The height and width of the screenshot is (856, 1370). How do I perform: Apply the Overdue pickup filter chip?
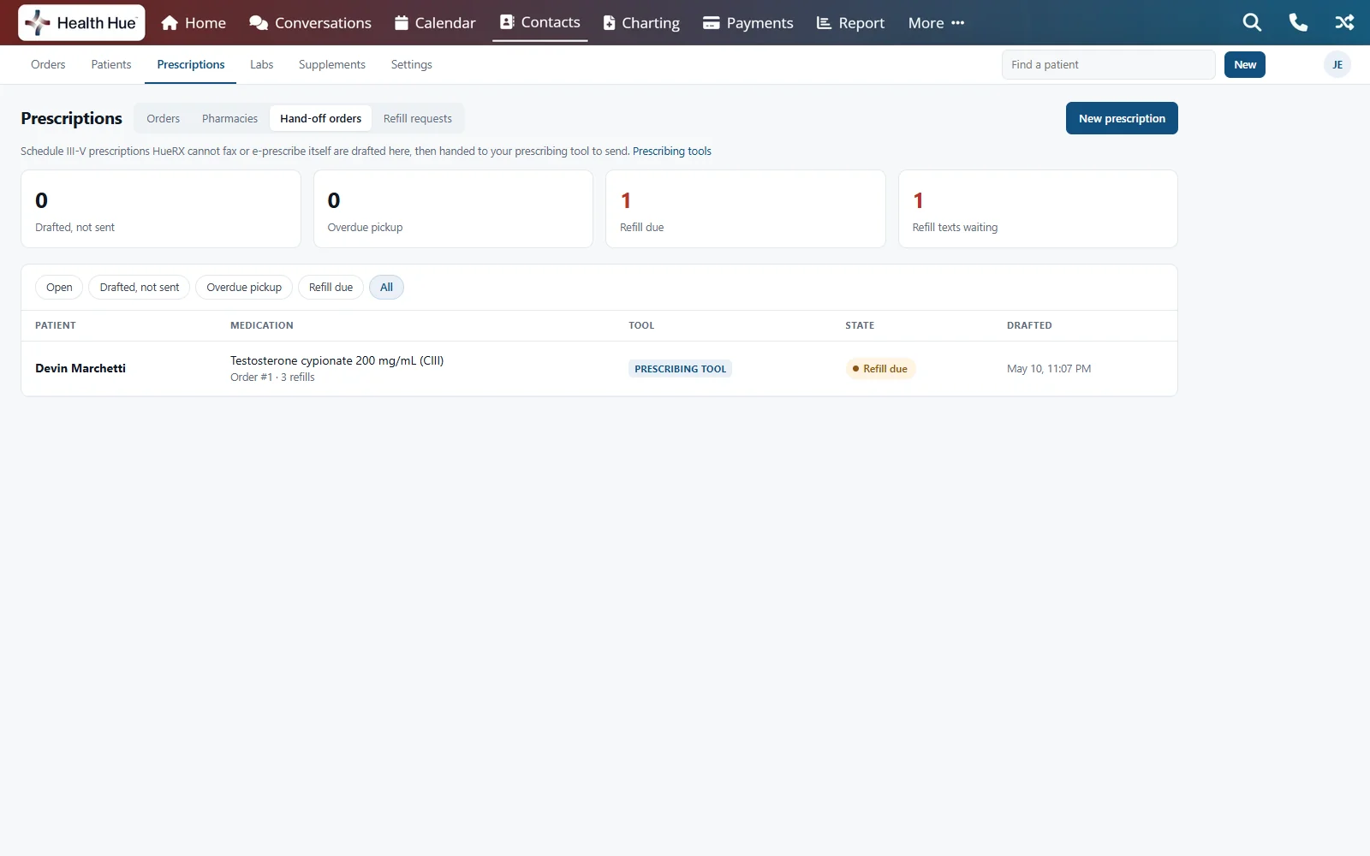[x=244, y=288]
